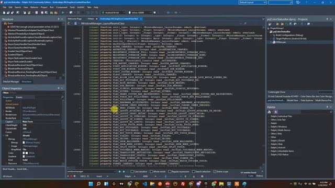Viewport: 335px width, 188px height.
Task: Open the search text history dropdown
Action: click(x=115, y=172)
